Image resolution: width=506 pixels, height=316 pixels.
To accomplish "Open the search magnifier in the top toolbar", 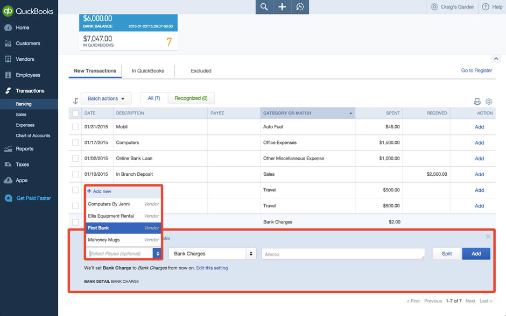I will pyautogui.click(x=263, y=7).
